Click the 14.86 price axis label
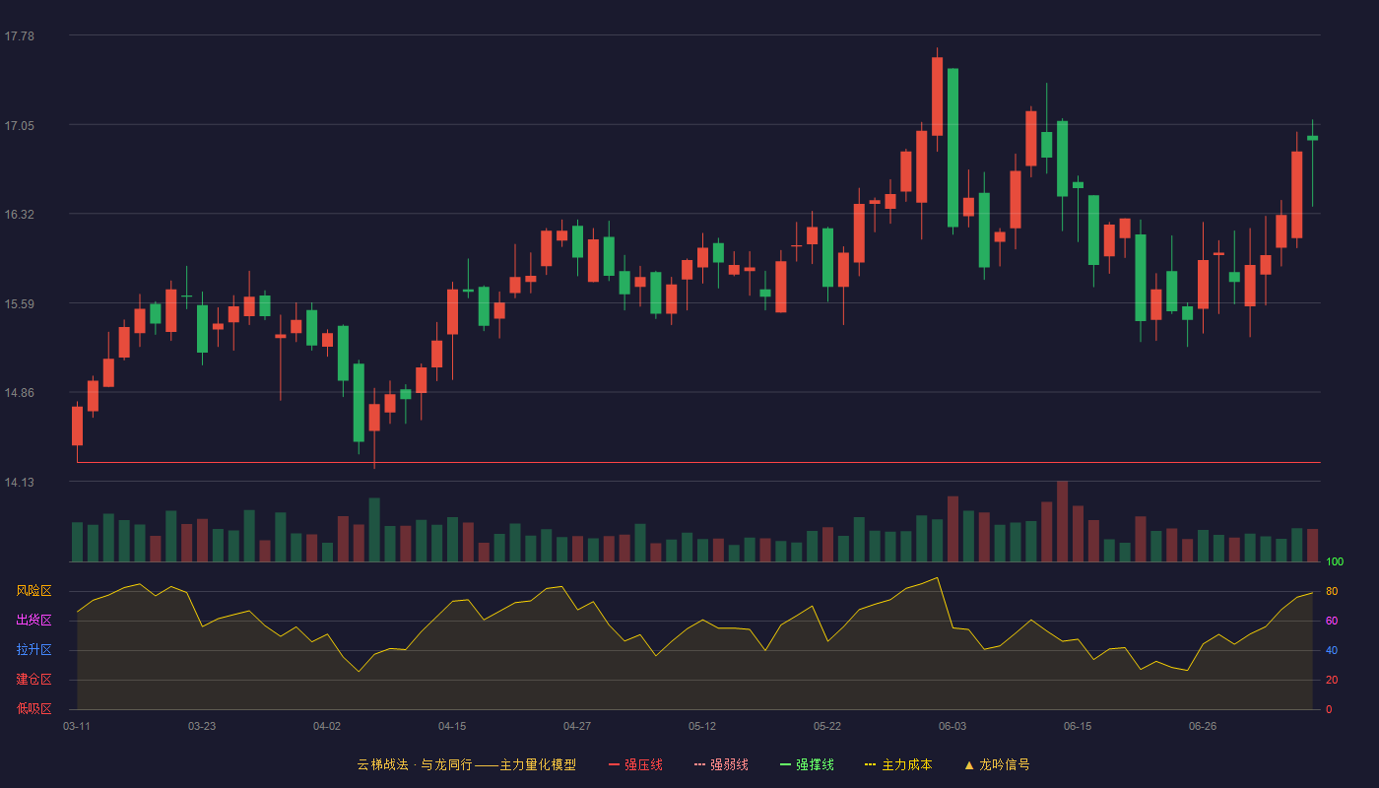 [19, 392]
